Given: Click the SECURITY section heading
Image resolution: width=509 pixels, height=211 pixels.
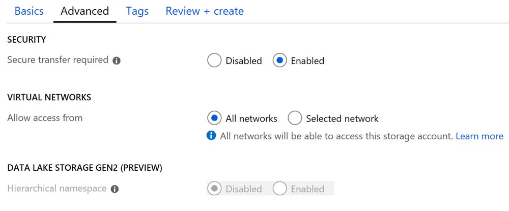Looking at the screenshot, I should point(26,39).
